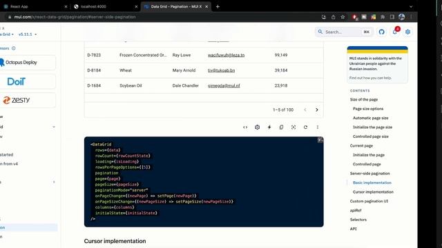
Task: Copy the demo source code
Action: tap(281, 127)
